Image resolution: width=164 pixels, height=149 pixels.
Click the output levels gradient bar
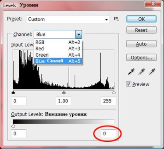(x=63, y=122)
